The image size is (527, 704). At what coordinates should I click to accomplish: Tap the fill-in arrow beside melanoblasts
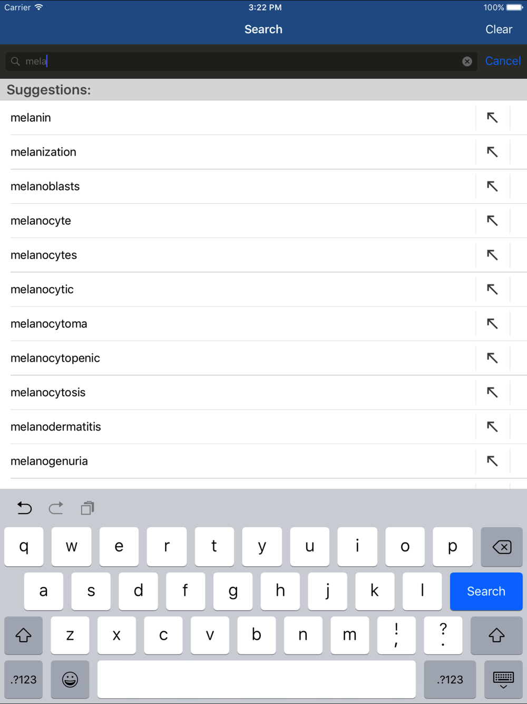pyautogui.click(x=492, y=186)
